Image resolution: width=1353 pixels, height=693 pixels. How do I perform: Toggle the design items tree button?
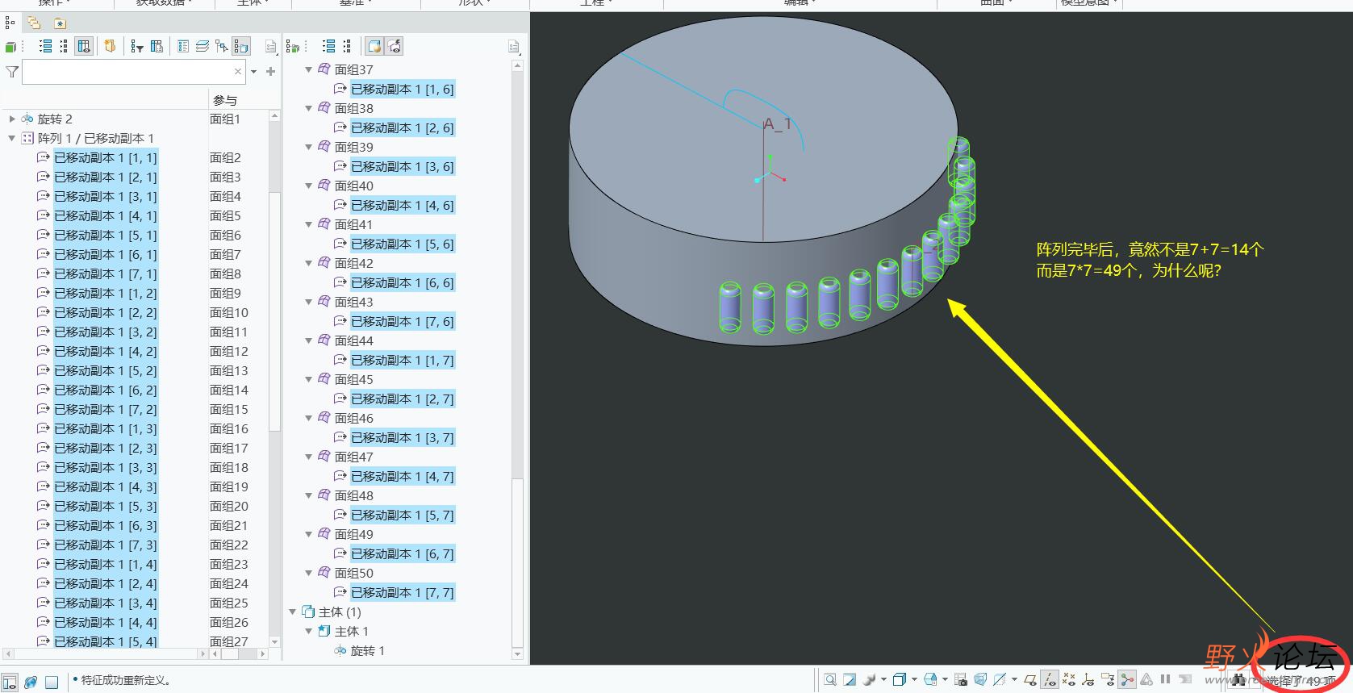pyautogui.click(x=241, y=46)
